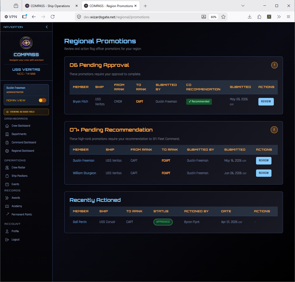Click the Crew Roster people icon
This screenshot has height=282, width=295.
(x=7, y=168)
